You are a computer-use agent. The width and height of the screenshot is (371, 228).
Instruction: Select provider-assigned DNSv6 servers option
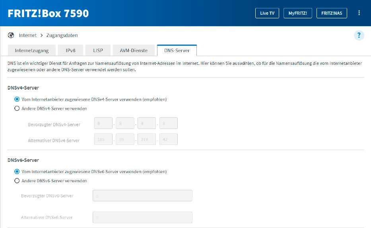(x=17, y=171)
